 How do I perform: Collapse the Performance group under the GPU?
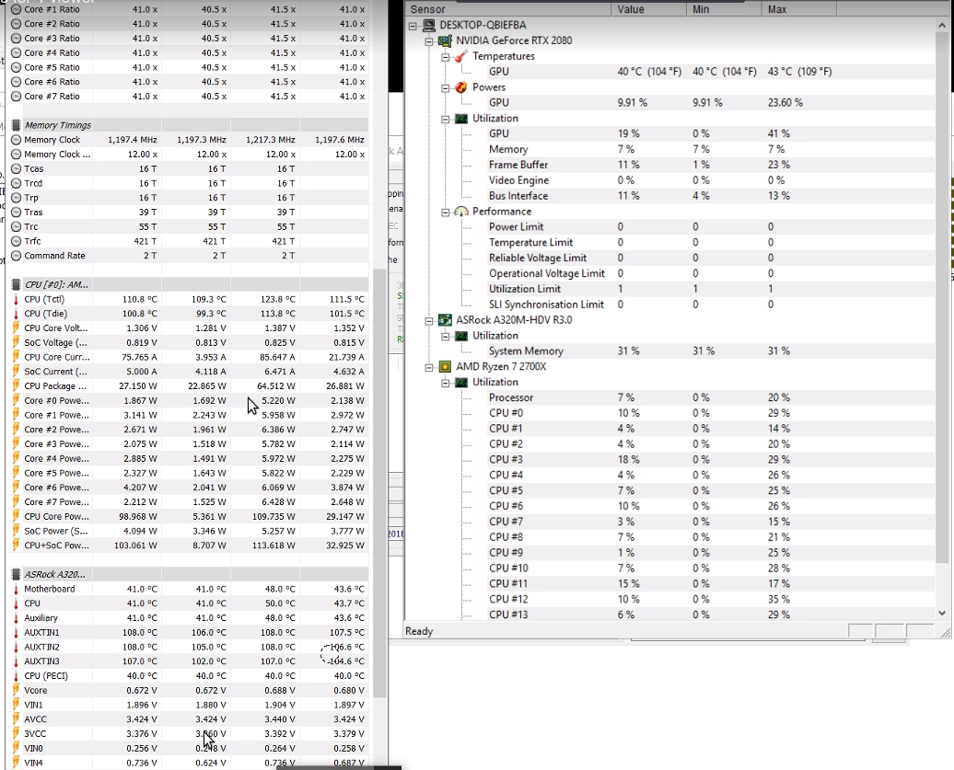445,212
